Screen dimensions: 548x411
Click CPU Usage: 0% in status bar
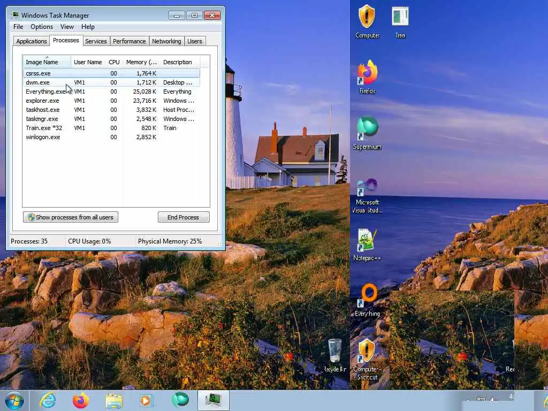click(x=89, y=241)
